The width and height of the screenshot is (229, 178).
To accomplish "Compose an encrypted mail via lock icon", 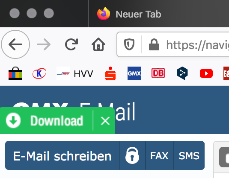I will click(x=132, y=155).
